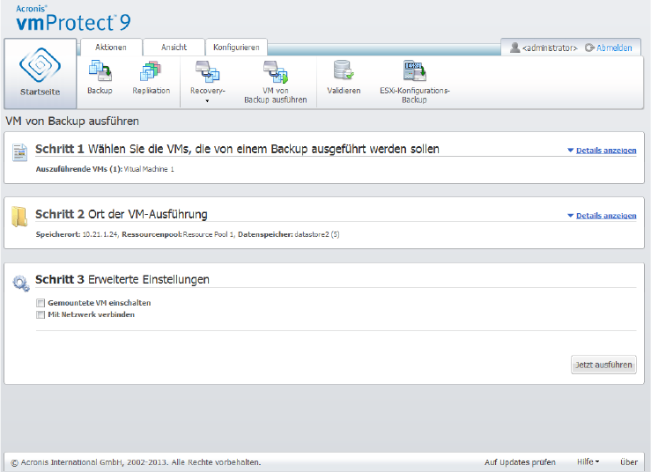Click the Jetzt ausführen button
This screenshot has width=651, height=472.
(x=603, y=365)
